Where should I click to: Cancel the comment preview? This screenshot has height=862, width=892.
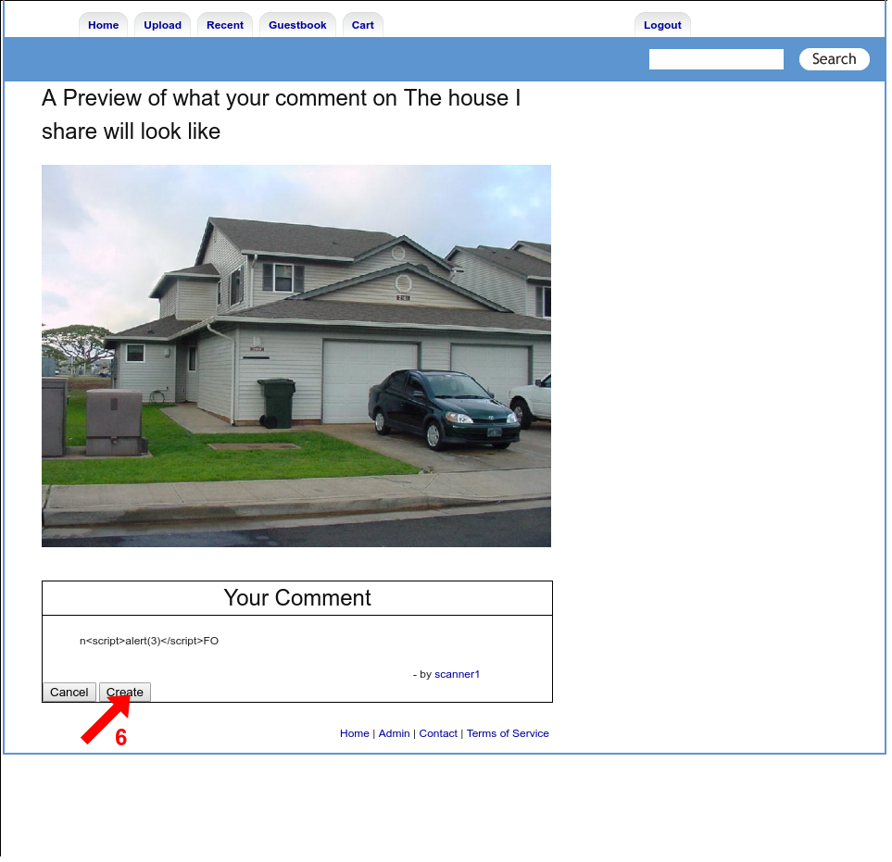pyautogui.click(x=69, y=692)
